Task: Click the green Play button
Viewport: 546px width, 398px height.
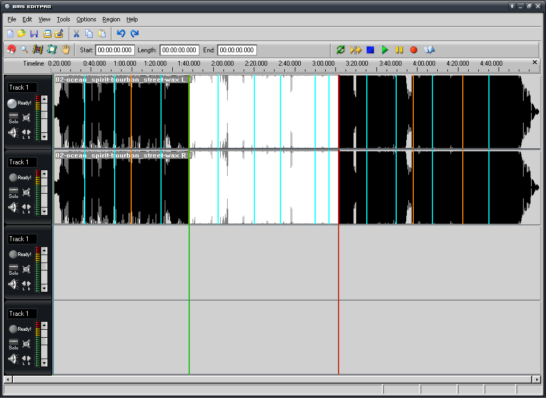Action: click(x=385, y=50)
